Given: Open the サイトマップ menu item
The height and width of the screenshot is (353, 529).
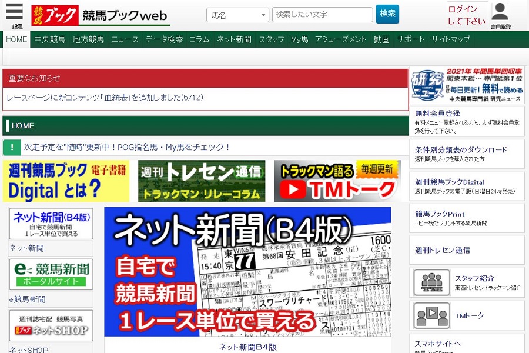Looking at the screenshot, I should pyautogui.click(x=451, y=39).
